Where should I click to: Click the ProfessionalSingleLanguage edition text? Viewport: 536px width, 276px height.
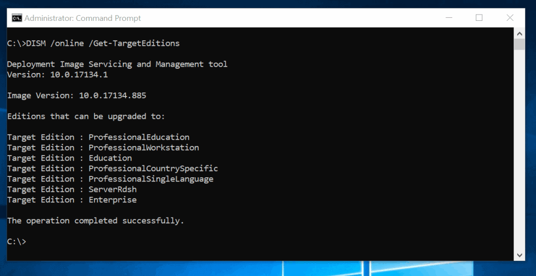pyautogui.click(x=151, y=179)
